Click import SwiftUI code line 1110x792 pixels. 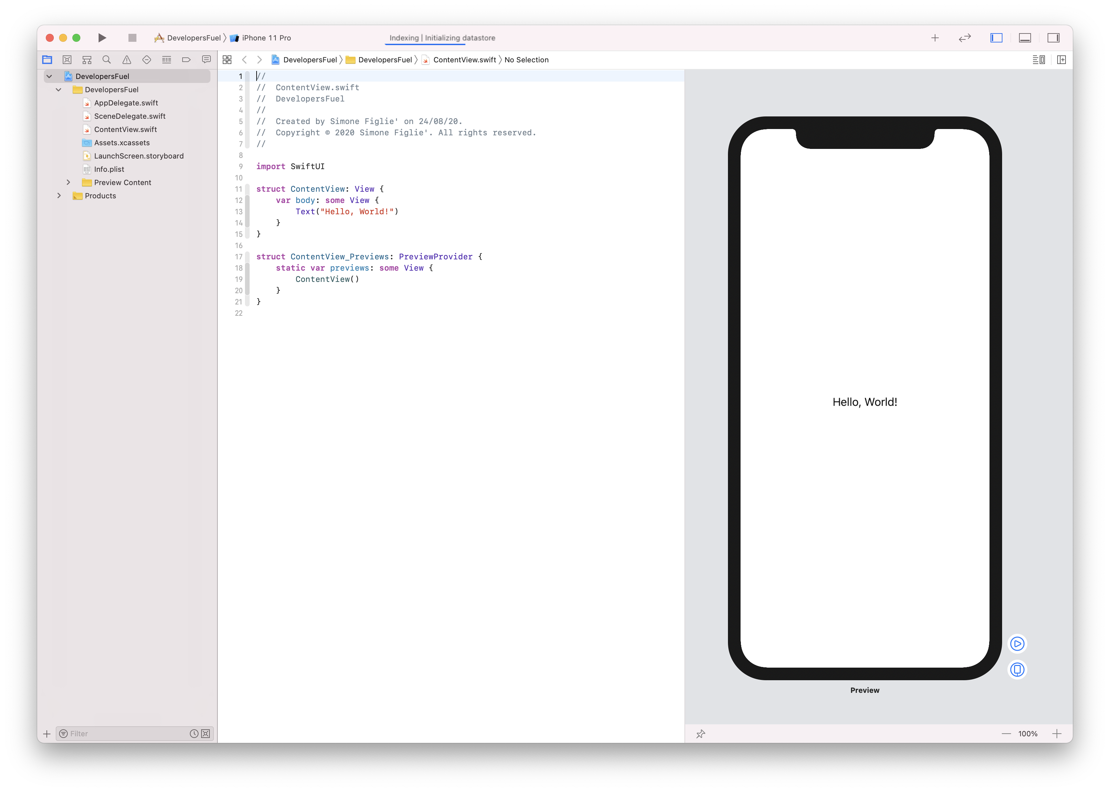point(290,166)
